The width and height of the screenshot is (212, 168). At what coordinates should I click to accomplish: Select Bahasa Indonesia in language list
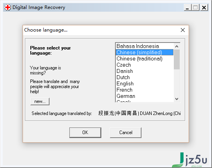point(145,46)
